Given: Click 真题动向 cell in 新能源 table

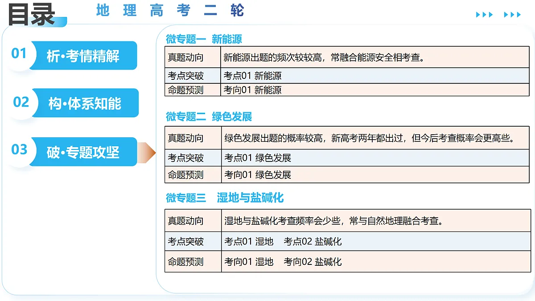Looking at the screenshot, I should [x=193, y=57].
